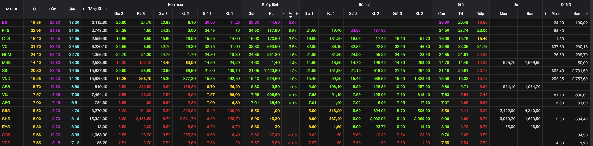This screenshot has width=593, height=146.
Task: Click HCM floor price 22.70
Action: pos(74,55)
